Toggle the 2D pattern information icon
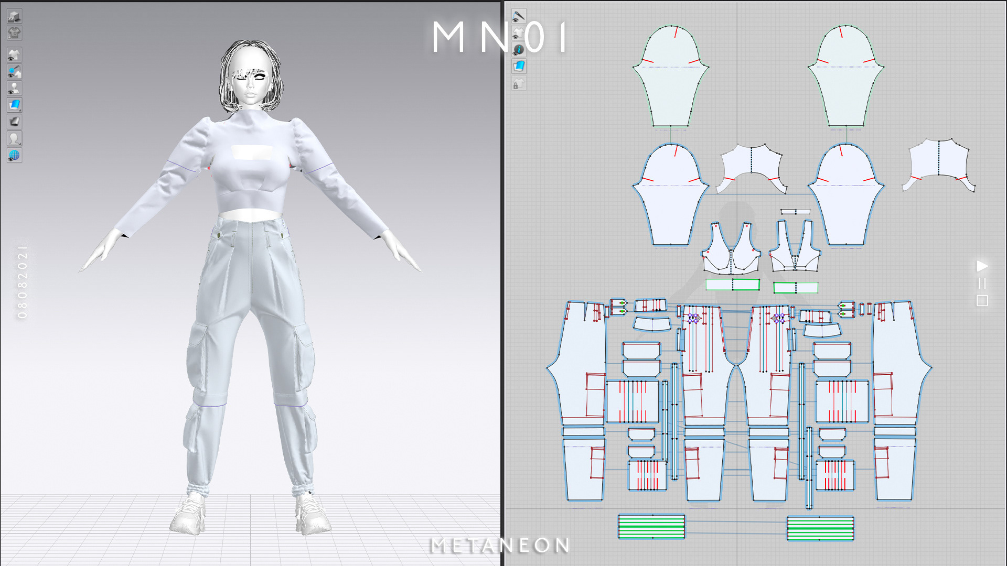The width and height of the screenshot is (1007, 566). [x=518, y=50]
